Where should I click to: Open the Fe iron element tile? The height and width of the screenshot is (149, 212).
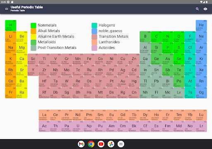[89, 59]
